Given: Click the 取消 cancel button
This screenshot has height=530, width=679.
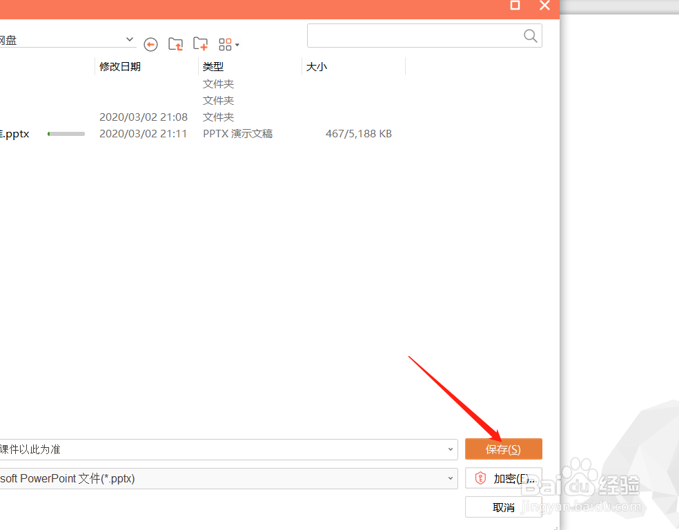Looking at the screenshot, I should click(x=503, y=507).
